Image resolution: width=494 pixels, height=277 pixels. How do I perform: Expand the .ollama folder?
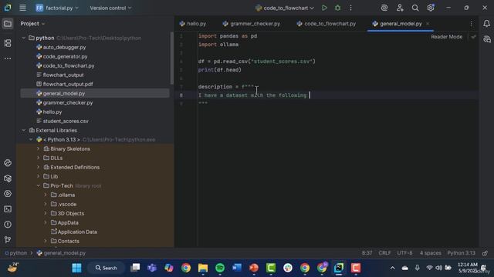pos(46,195)
